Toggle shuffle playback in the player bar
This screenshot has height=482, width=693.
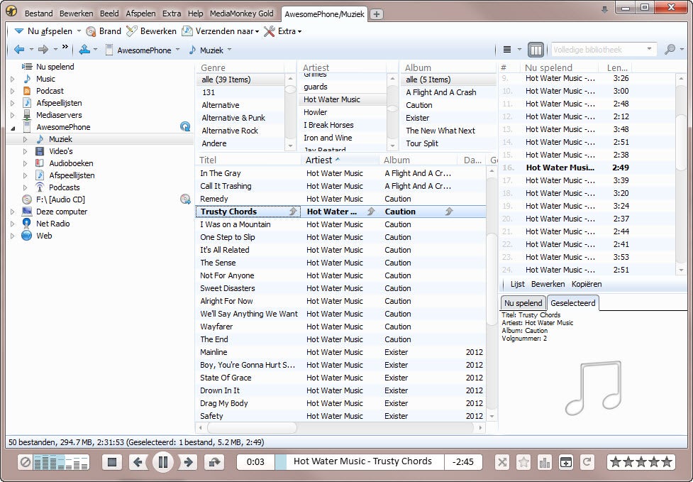501,462
